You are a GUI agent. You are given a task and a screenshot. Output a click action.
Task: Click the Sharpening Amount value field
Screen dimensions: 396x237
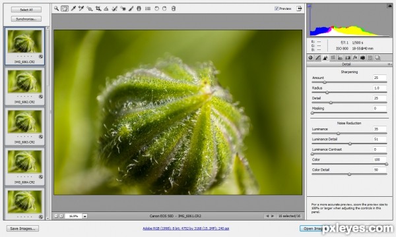click(380, 78)
